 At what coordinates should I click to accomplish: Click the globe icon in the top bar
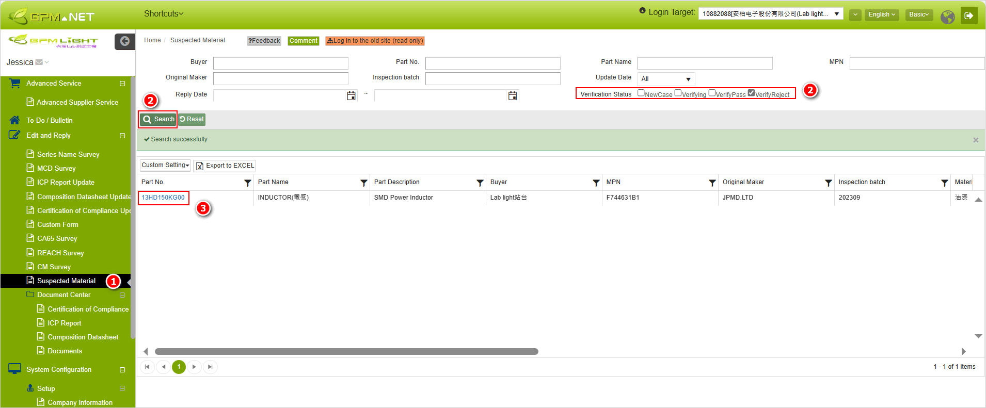(947, 17)
